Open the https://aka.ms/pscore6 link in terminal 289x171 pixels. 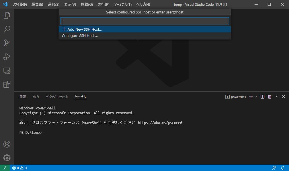(x=160, y=123)
